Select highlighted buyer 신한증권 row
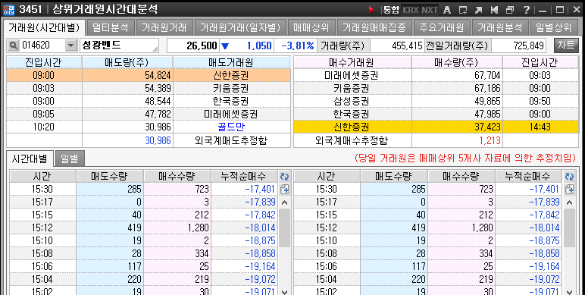585x295 pixels. (436, 127)
